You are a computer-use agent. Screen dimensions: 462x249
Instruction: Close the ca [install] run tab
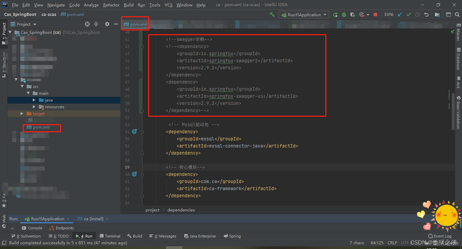[108, 219]
